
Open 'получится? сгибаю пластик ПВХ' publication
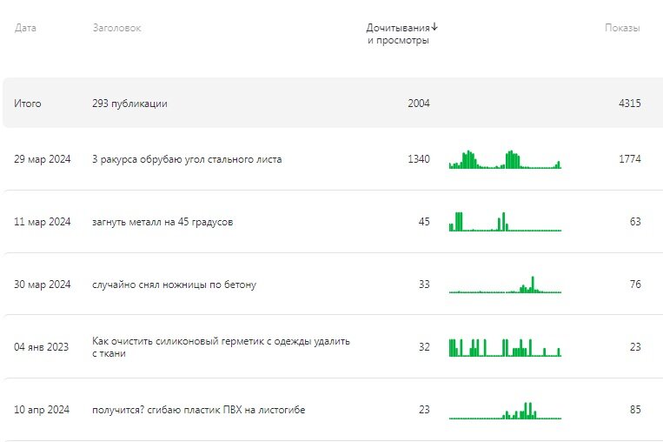click(x=199, y=410)
